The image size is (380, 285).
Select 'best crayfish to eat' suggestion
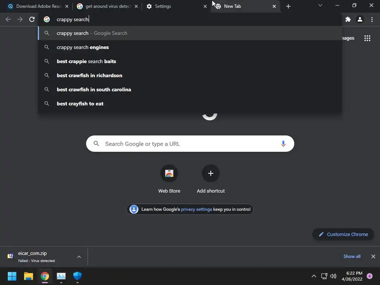click(x=190, y=104)
